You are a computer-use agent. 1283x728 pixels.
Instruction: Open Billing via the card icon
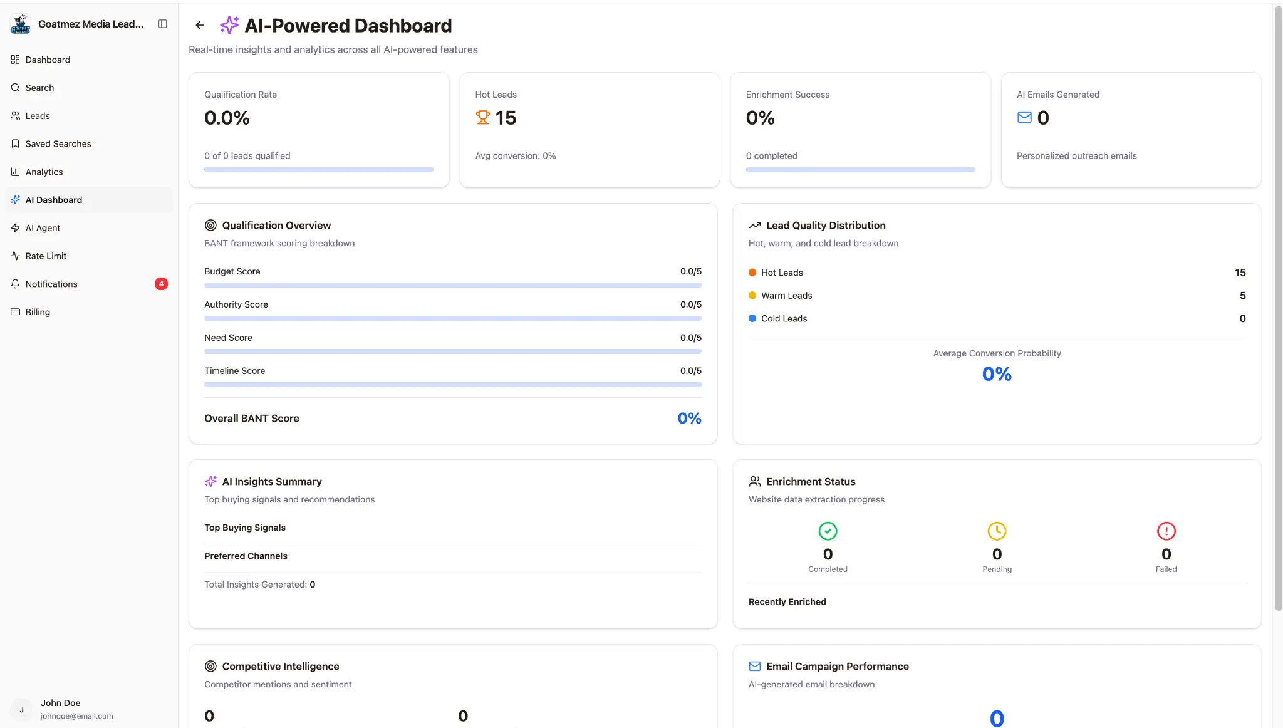pos(15,311)
